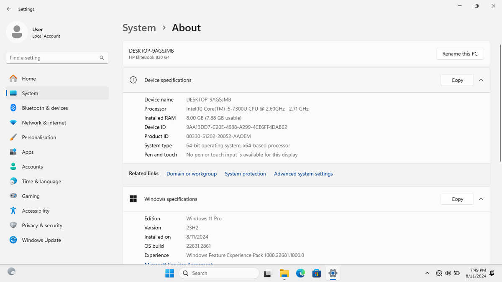The image size is (502, 282).
Task: Select Time & language in sidebar
Action: pyautogui.click(x=41, y=182)
